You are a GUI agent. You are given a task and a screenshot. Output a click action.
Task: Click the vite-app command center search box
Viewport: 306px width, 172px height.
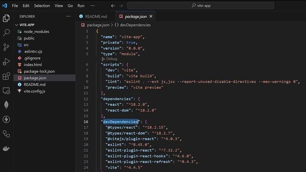[x=201, y=6]
